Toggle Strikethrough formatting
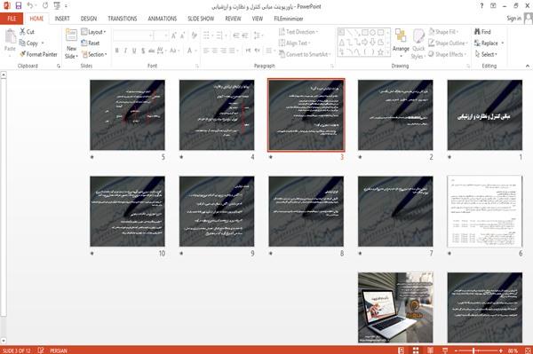Image resolution: width=533 pixels, height=354 pixels. (x=151, y=51)
